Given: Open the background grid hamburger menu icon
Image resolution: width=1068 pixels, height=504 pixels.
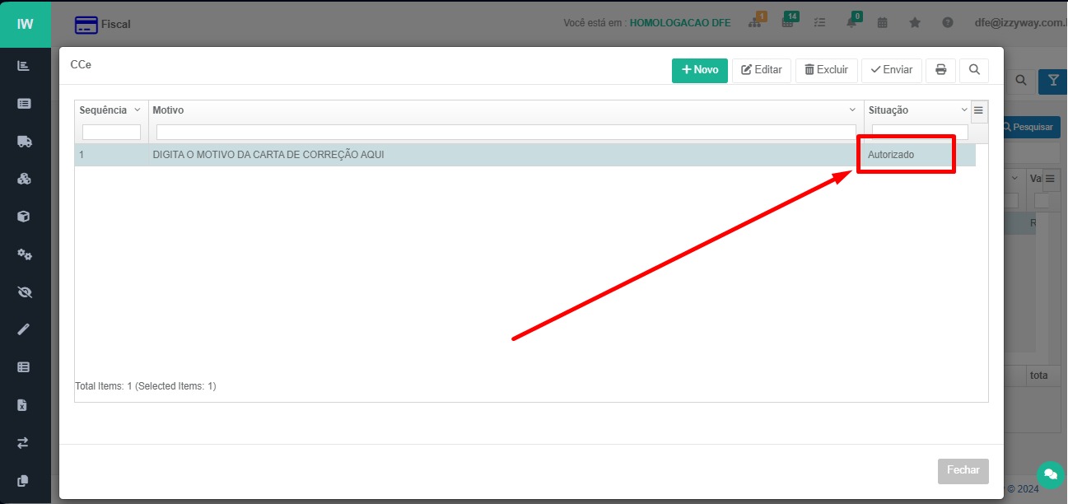Looking at the screenshot, I should tap(1050, 179).
